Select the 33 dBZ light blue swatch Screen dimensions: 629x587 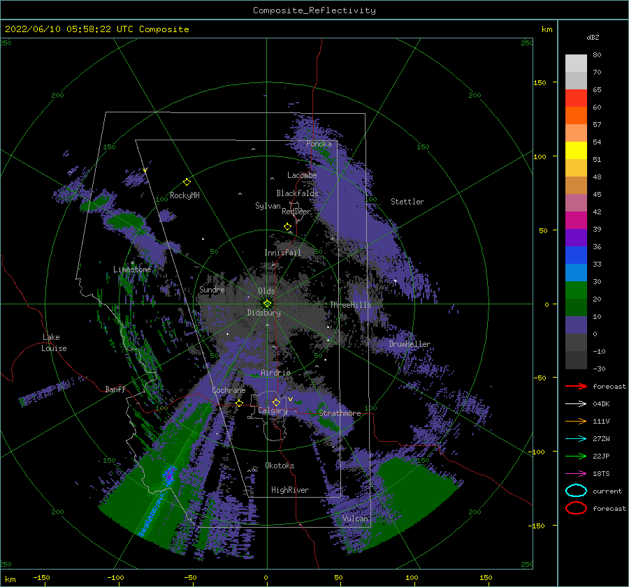click(x=576, y=273)
